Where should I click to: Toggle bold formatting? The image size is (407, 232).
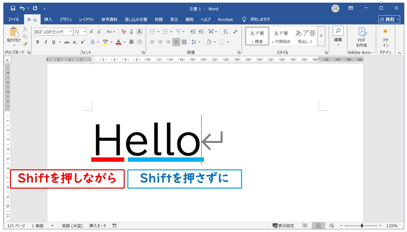(x=38, y=42)
